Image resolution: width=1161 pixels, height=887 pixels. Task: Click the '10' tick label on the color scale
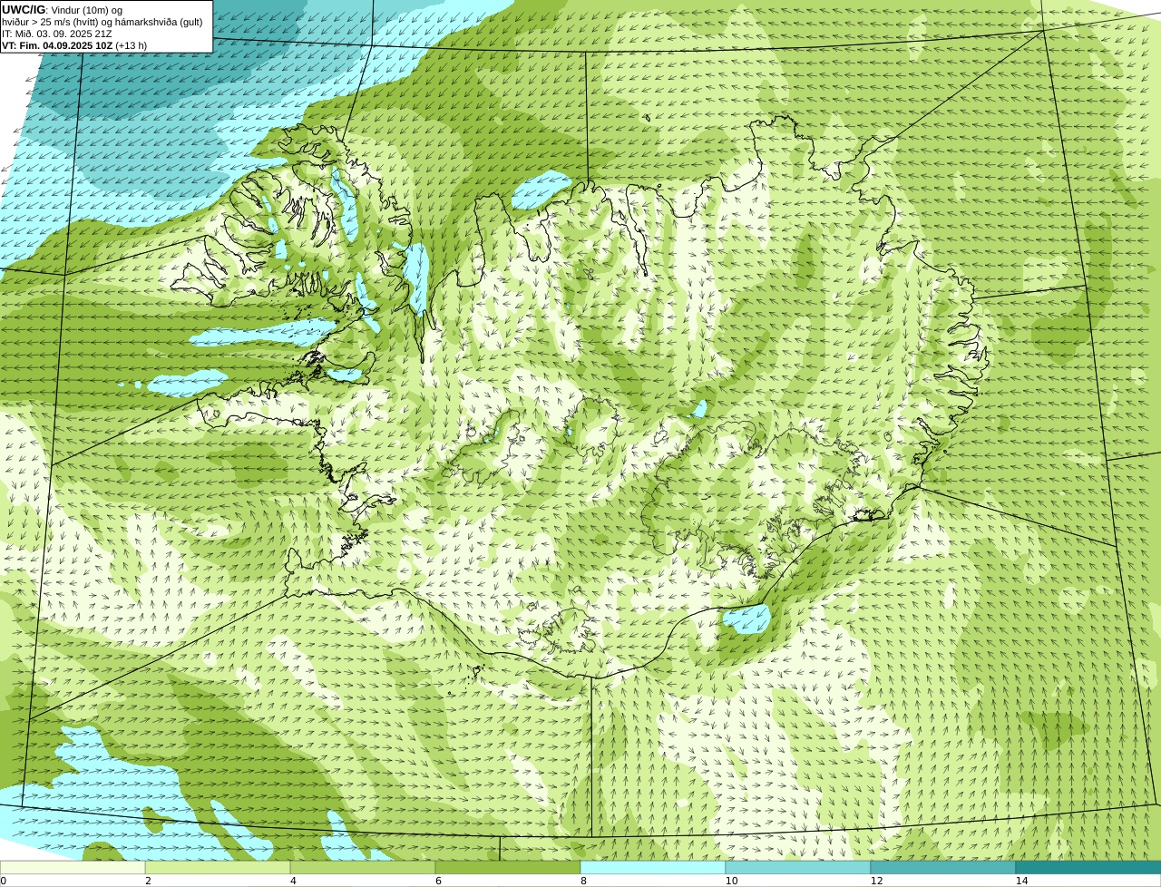point(731,881)
